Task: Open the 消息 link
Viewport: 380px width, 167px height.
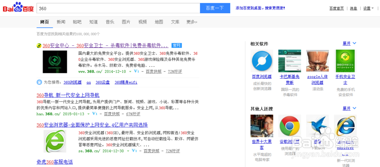Action: click(x=353, y=8)
